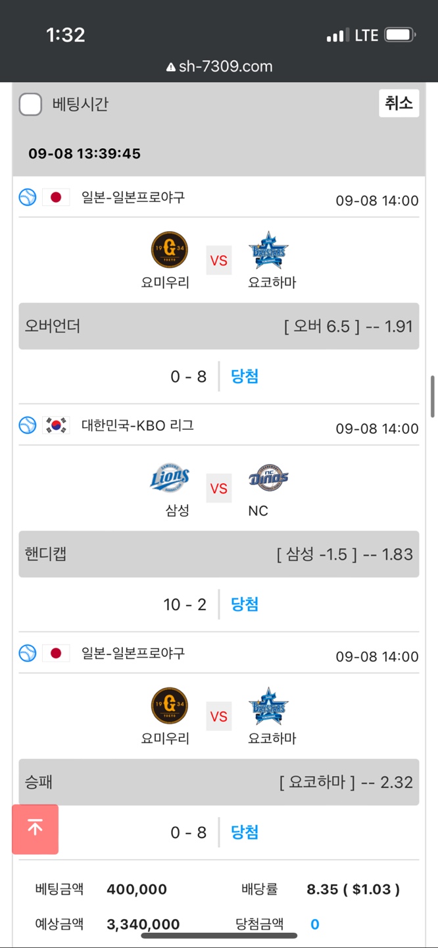Click the Samsung Lions team logo
Image resolution: width=438 pixels, height=948 pixels.
[x=170, y=479]
